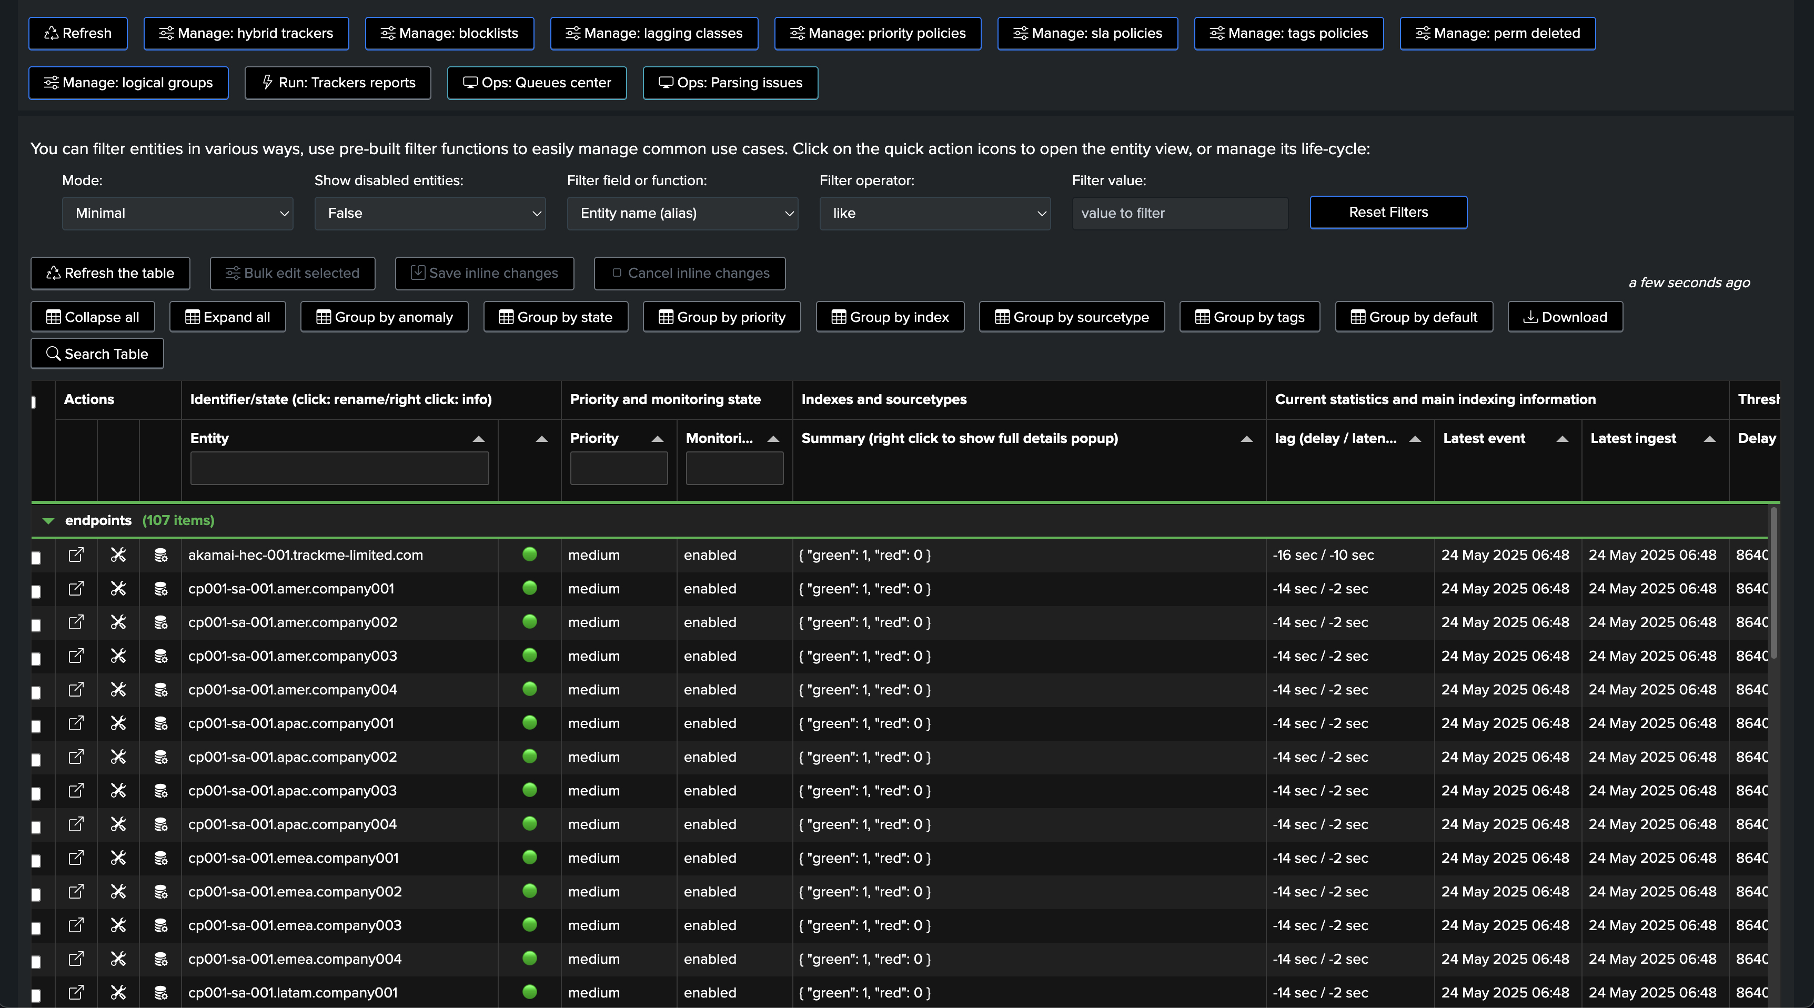Viewport: 1814px width, 1008px height.
Task: Click green status indicator for cp001-sa-001.apac.company001
Action: click(x=530, y=723)
